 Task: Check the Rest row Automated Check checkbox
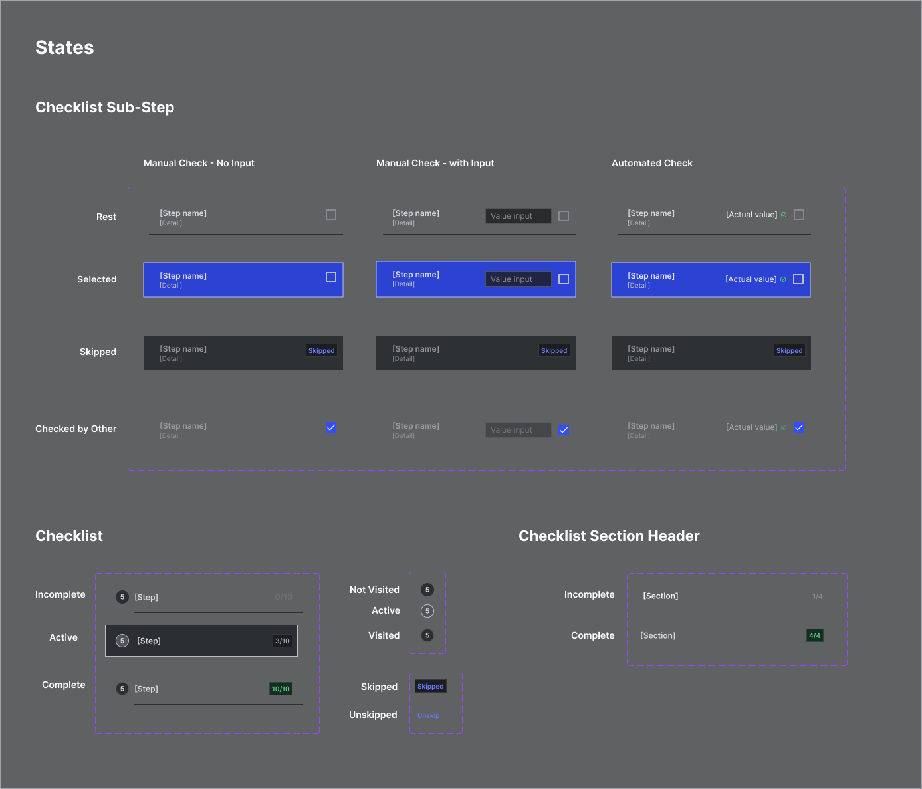click(799, 215)
